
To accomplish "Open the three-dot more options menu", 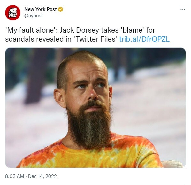I will pos(183,9).
